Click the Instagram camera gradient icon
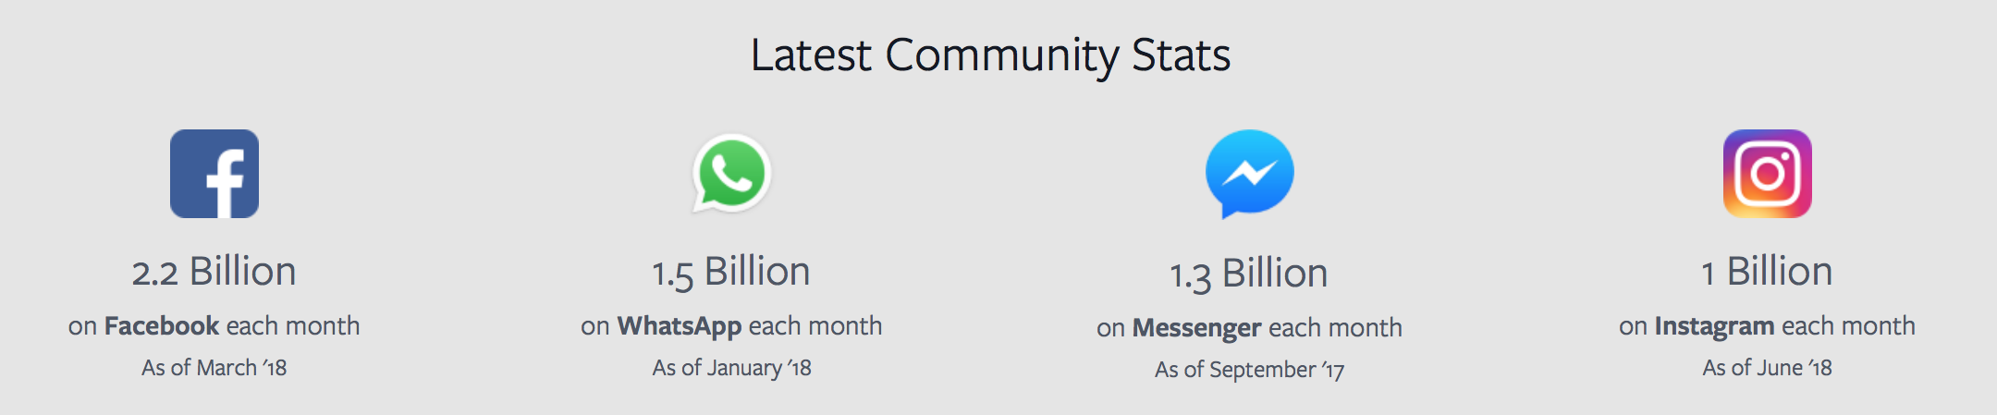The height and width of the screenshot is (415, 1997). click(1767, 174)
